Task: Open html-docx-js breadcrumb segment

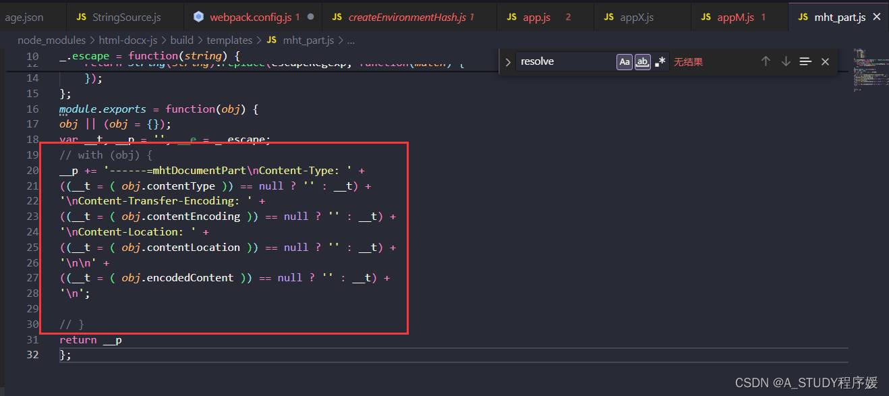Action: coord(128,40)
